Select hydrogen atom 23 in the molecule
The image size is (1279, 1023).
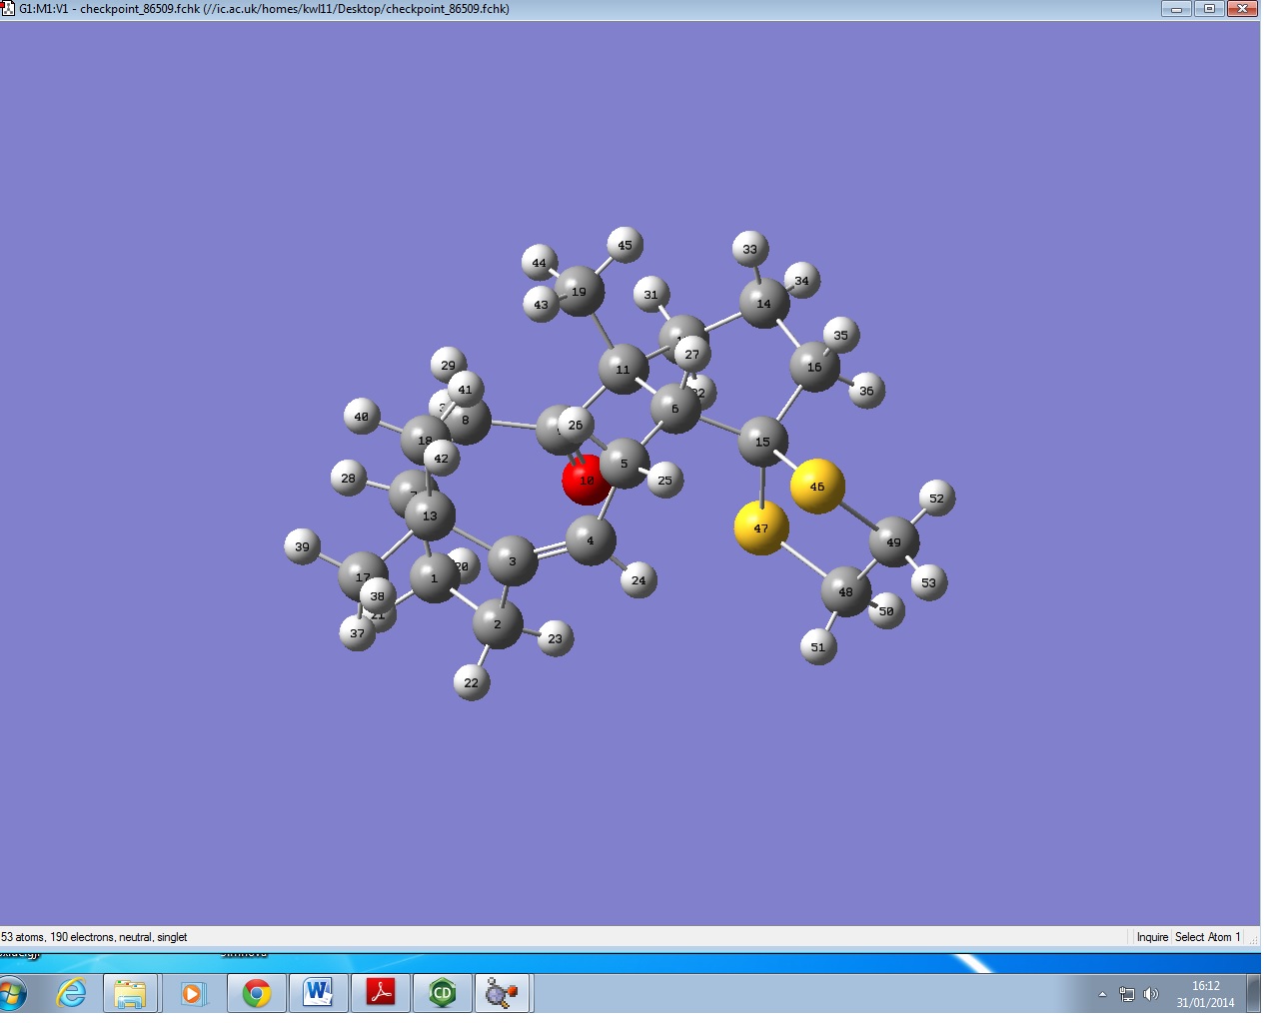click(556, 638)
